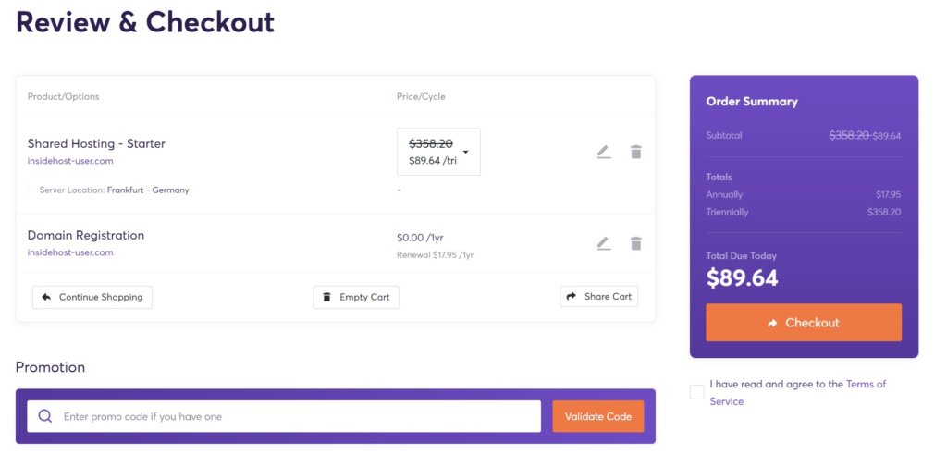Open insidehost-user.com link under Domain Registration
Screen dimensions: 947x467
70,252
